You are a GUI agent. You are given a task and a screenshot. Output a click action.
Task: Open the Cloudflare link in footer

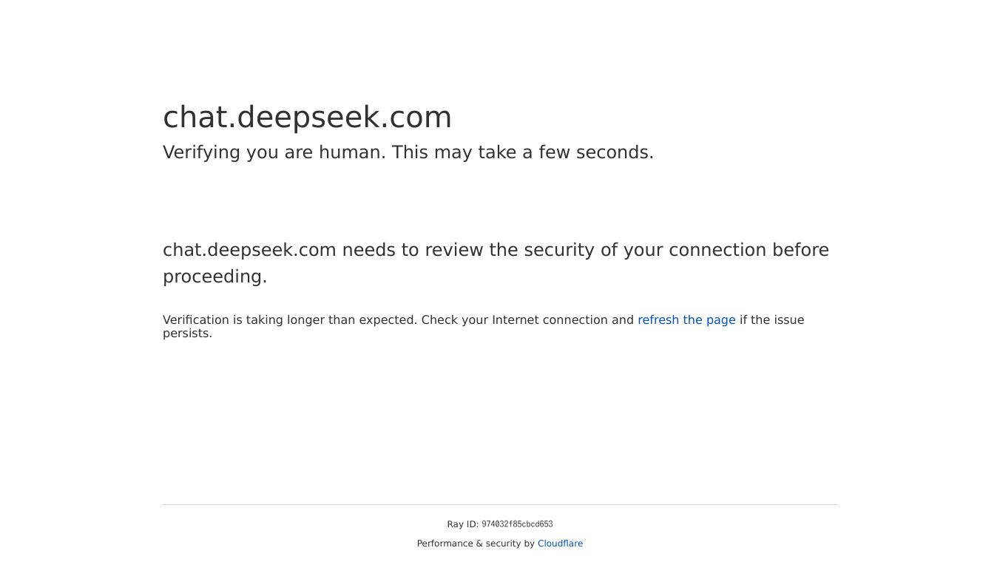tap(560, 544)
